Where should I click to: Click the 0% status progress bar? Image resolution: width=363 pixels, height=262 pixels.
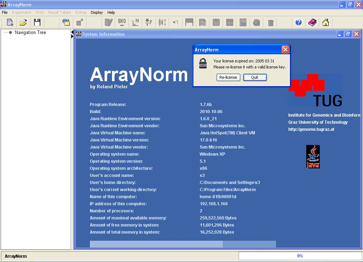pos(300,256)
